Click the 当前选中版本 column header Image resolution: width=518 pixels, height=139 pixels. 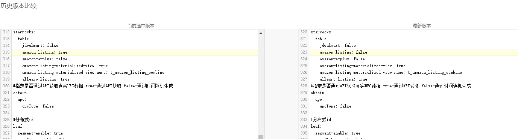(141, 26)
